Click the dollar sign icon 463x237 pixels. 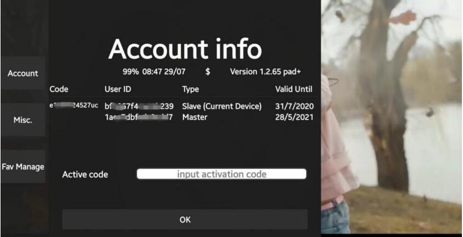click(x=208, y=72)
